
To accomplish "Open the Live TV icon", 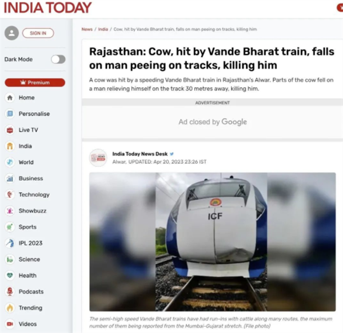I will coord(10,130).
